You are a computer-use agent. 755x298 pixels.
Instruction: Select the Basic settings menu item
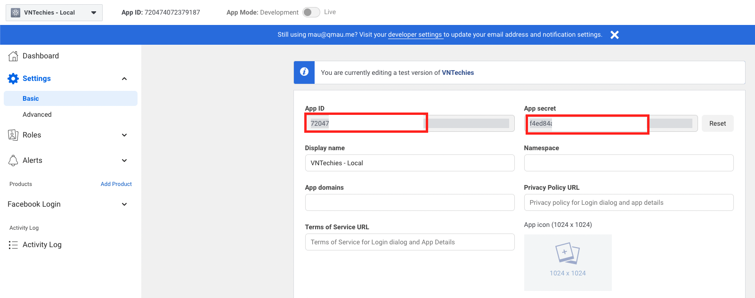(x=31, y=98)
